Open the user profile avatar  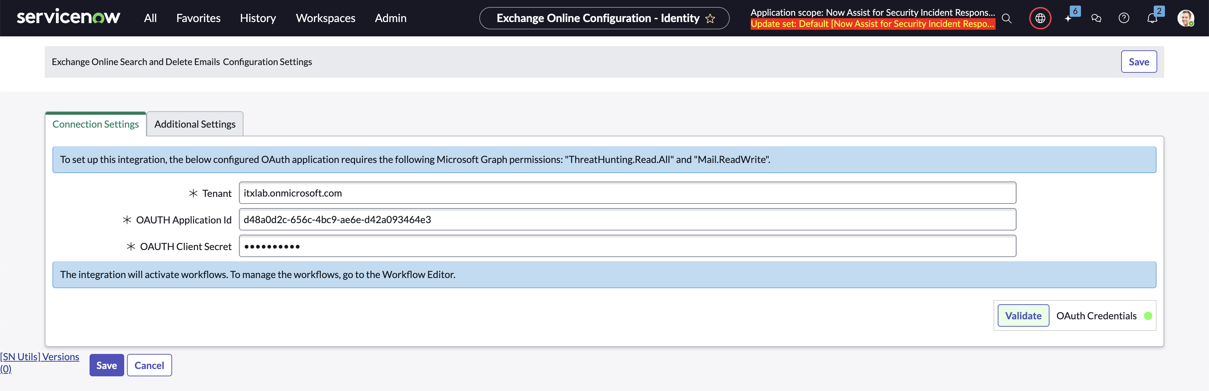pos(1186,18)
